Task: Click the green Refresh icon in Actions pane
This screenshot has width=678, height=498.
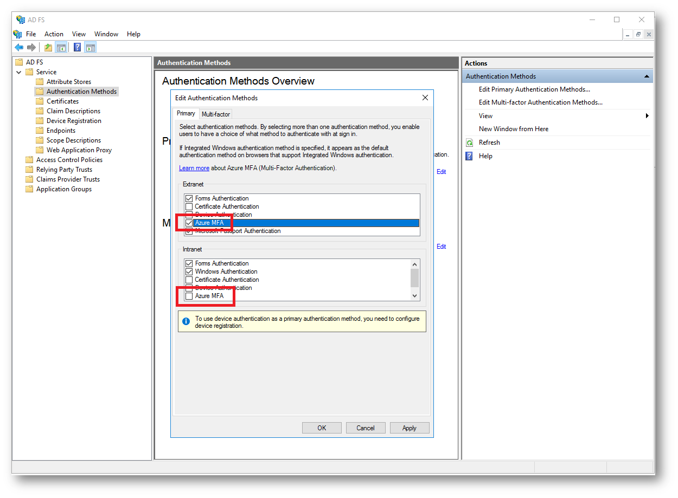Action: (469, 143)
